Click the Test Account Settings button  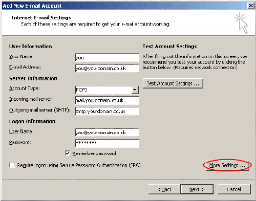tap(173, 83)
